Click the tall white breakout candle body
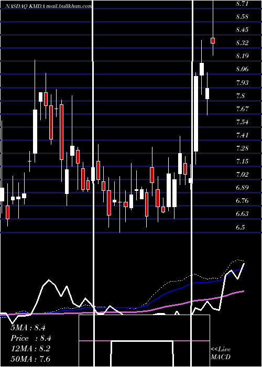The image size is (262, 367). point(196,114)
